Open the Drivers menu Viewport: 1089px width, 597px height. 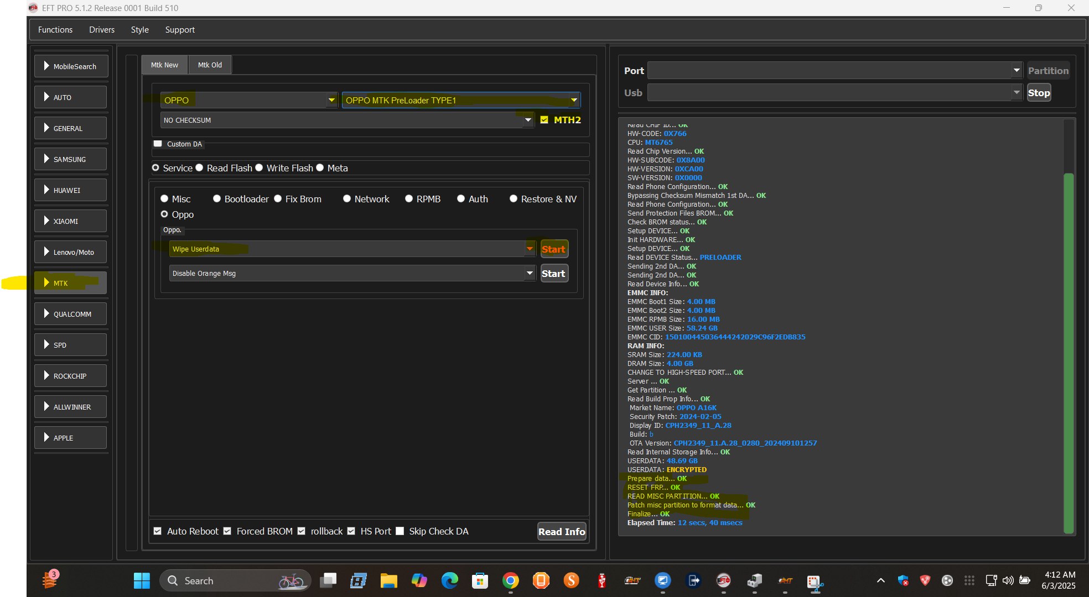pyautogui.click(x=102, y=30)
